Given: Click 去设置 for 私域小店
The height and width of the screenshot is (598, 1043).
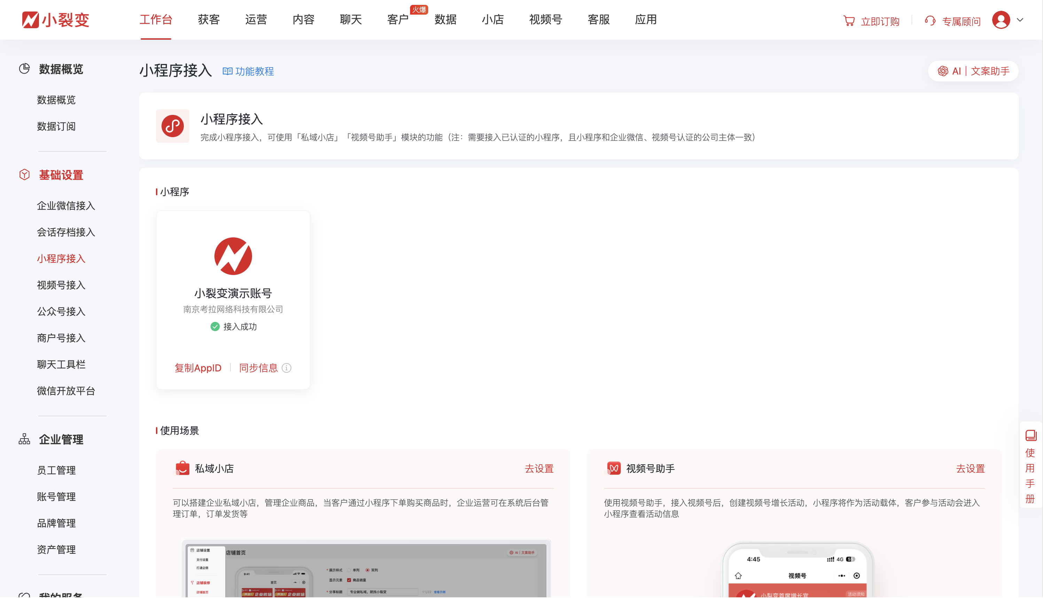Looking at the screenshot, I should click(x=539, y=469).
